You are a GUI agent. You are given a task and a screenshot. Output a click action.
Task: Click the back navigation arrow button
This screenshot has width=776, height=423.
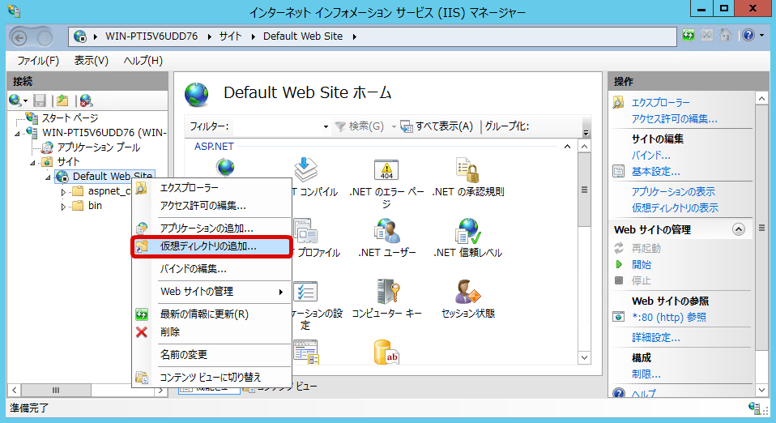pos(19,37)
